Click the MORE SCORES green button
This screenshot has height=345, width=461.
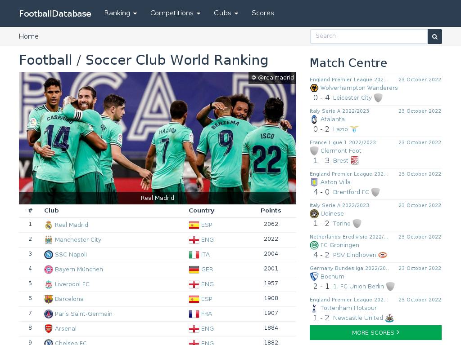(x=375, y=333)
